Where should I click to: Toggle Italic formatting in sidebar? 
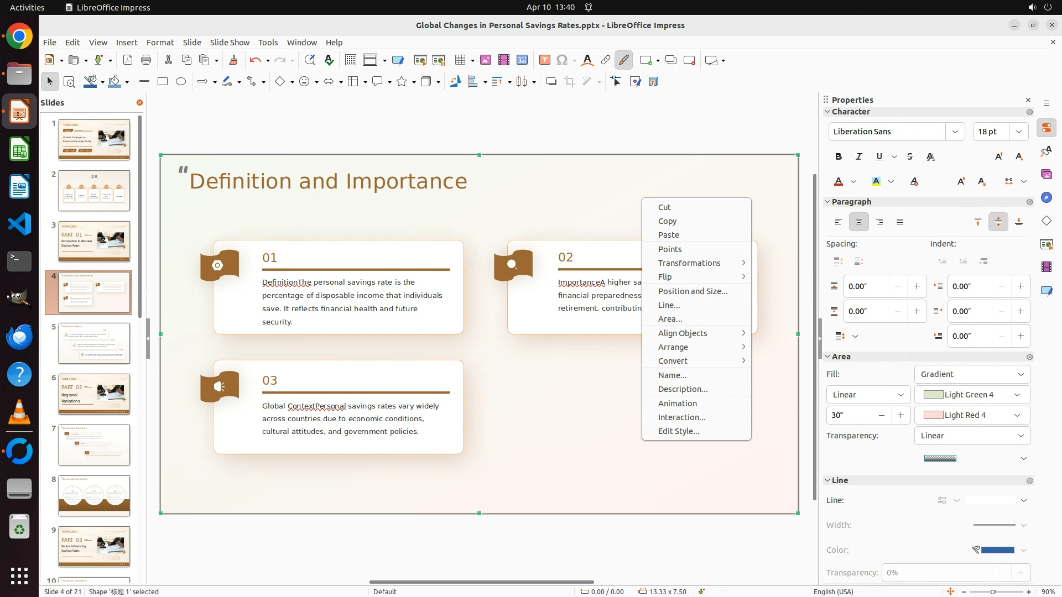click(x=859, y=156)
